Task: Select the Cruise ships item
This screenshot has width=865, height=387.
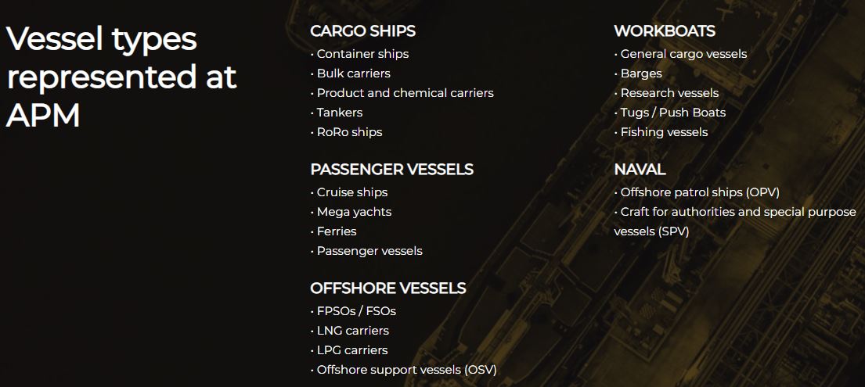Action: click(x=349, y=192)
